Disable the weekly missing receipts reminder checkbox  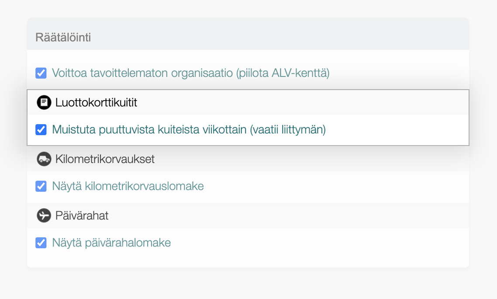point(41,130)
